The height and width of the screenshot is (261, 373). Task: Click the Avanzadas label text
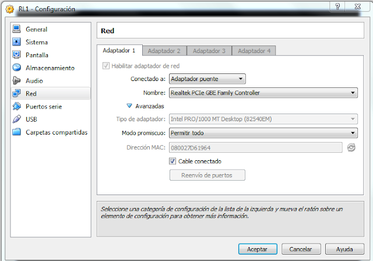pyautogui.click(x=150, y=106)
